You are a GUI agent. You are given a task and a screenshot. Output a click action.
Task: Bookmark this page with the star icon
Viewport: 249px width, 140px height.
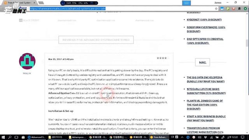point(216,9)
